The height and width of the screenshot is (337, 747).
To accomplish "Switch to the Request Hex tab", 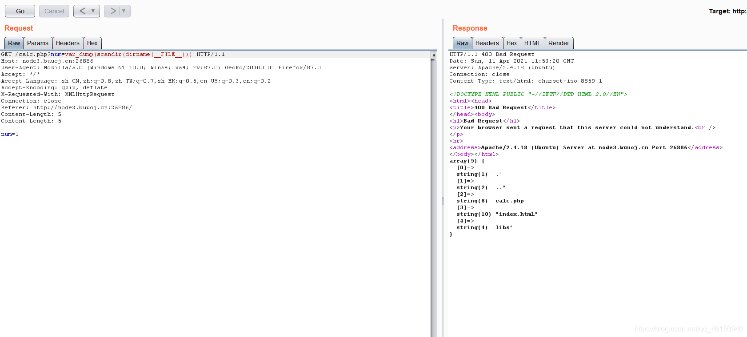I will tap(92, 43).
